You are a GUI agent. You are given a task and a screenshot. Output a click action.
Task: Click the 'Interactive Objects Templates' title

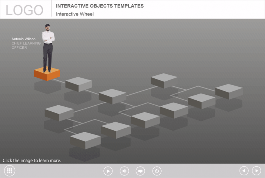click(100, 6)
